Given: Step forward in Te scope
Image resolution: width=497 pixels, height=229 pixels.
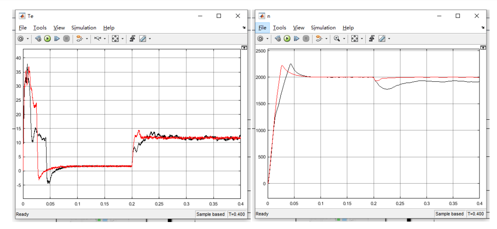Looking at the screenshot, I should [57, 38].
